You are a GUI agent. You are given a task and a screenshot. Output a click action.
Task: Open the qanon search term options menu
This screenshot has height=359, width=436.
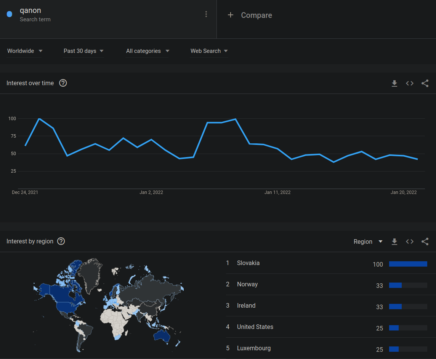tap(206, 14)
